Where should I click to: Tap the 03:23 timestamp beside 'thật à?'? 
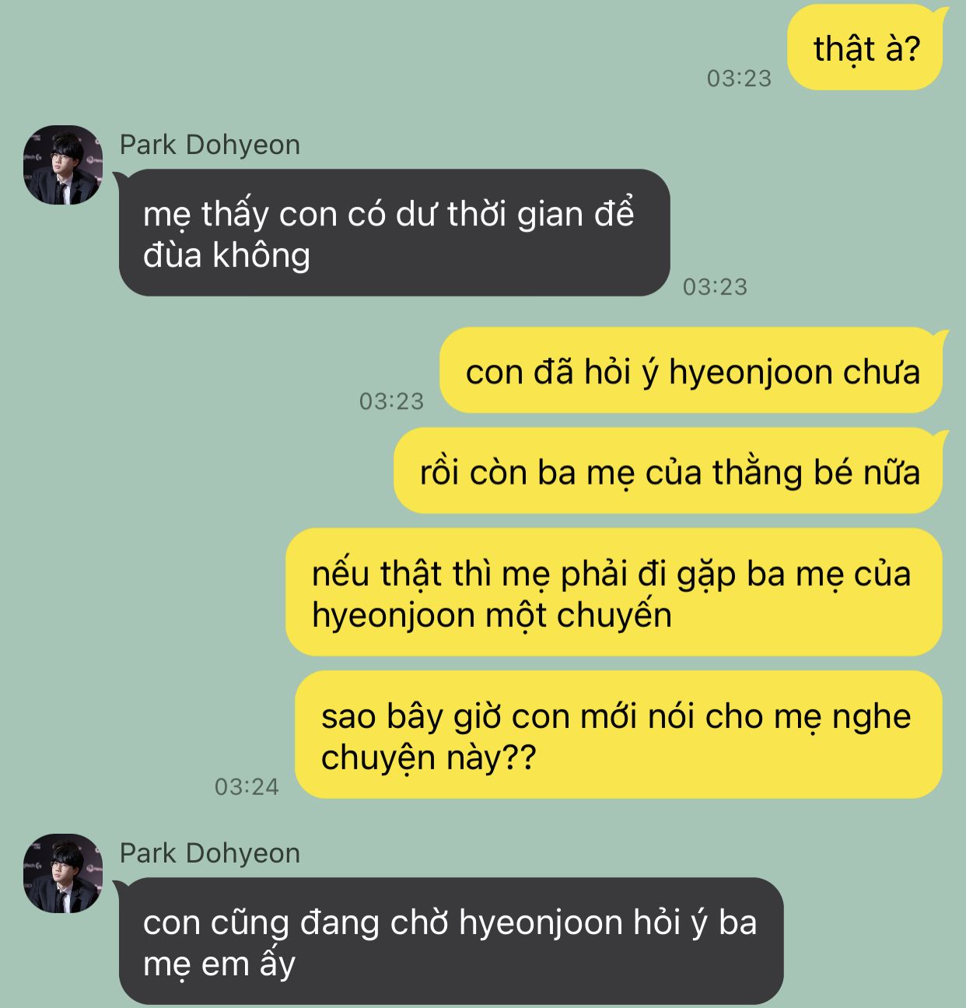point(739,79)
